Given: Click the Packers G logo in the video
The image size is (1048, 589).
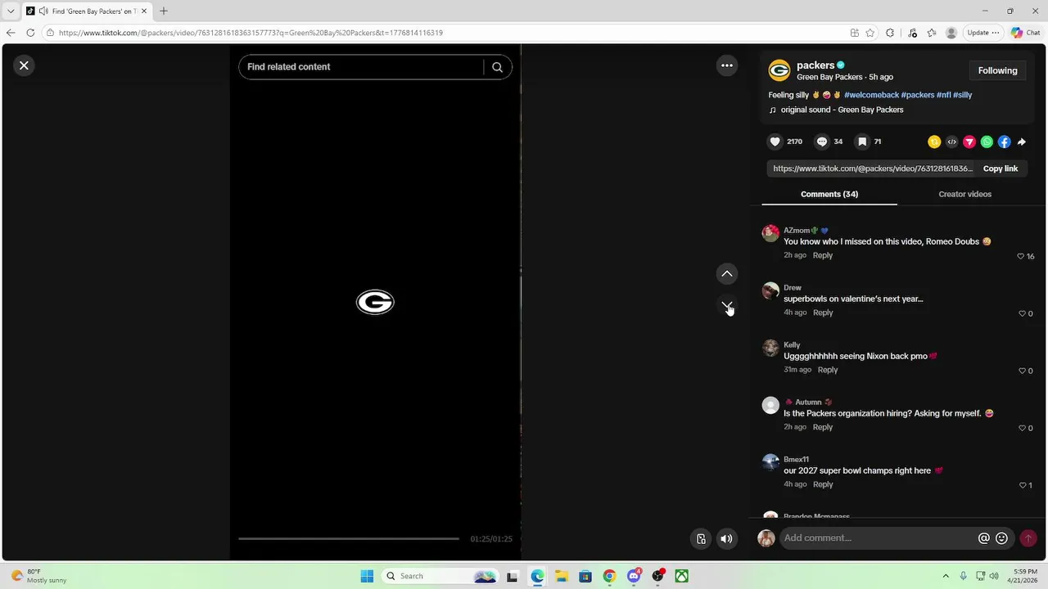Looking at the screenshot, I should coord(375,303).
